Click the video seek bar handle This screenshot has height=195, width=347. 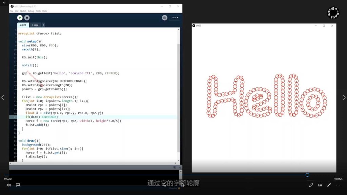coord(307,175)
